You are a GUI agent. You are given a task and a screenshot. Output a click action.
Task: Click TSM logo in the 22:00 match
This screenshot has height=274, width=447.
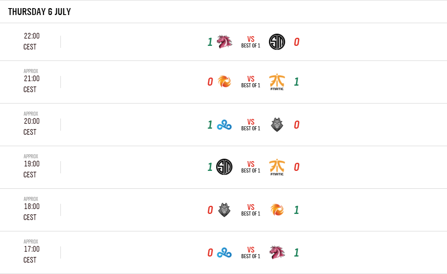(277, 42)
